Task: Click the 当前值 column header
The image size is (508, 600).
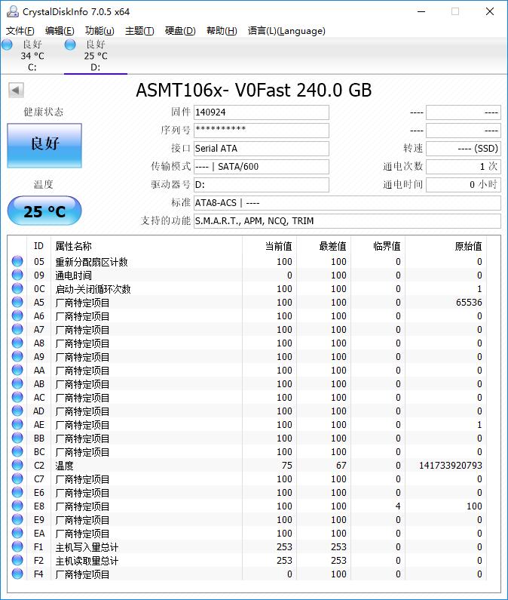Action: 270,246
